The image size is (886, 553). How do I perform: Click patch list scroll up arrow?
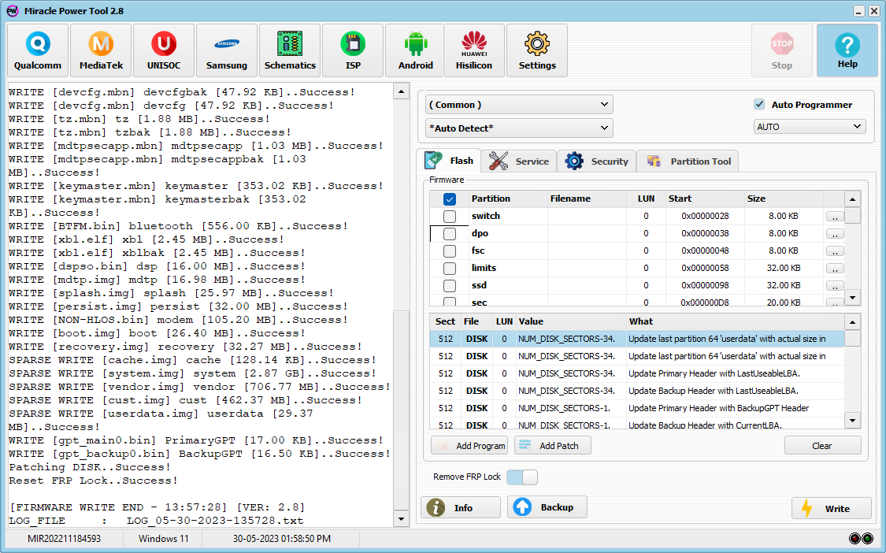852,322
